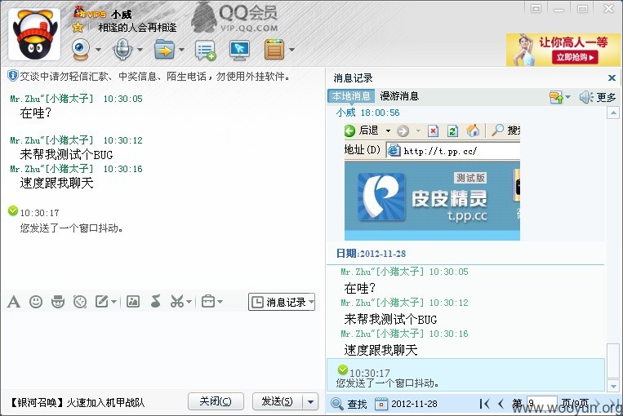Click the contact's penguin avatar
This screenshot has height=416, width=623.
[34, 34]
